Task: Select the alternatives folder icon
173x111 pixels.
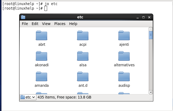Action: (124, 56)
